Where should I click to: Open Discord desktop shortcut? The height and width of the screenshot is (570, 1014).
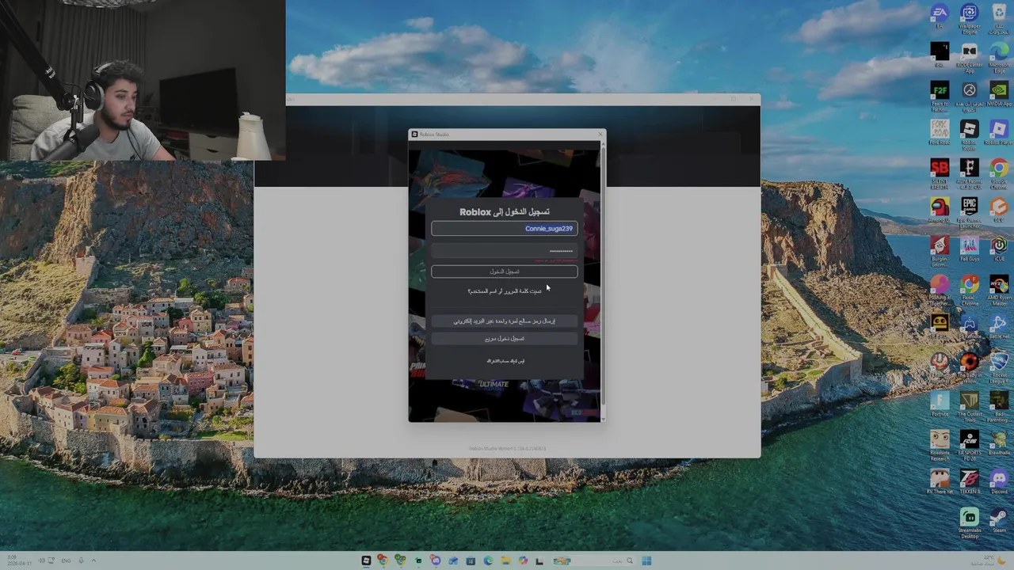999,481
